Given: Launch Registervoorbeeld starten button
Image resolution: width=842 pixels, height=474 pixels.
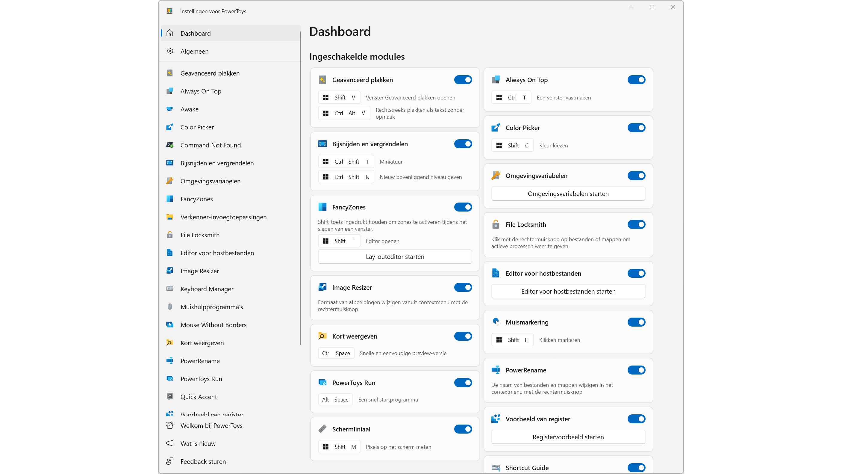Looking at the screenshot, I should coord(568,437).
